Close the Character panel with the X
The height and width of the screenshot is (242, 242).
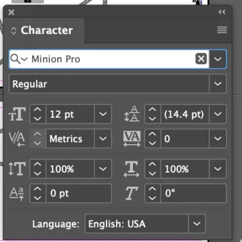tap(12, 12)
